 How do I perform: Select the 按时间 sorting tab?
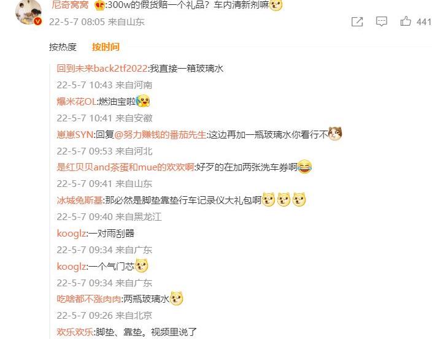(x=106, y=47)
